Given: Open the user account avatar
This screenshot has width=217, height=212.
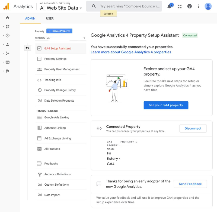Looking at the screenshot, I should [208, 6].
